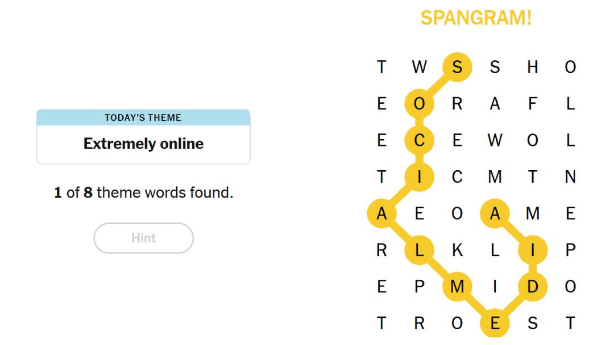Click the highlighted I tile in the fourth row
614x345 pixels.
point(420,176)
